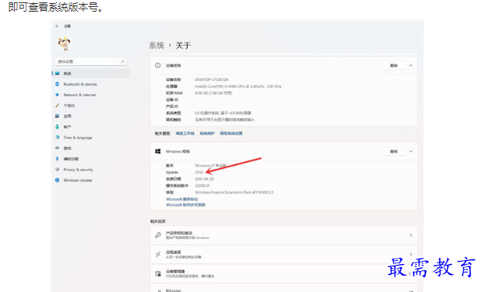482x292 pixels.
Task: Open 游戏 gaming settings
Action: 67,148
